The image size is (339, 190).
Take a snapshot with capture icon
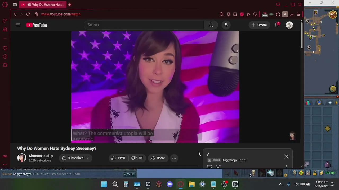pos(235,14)
